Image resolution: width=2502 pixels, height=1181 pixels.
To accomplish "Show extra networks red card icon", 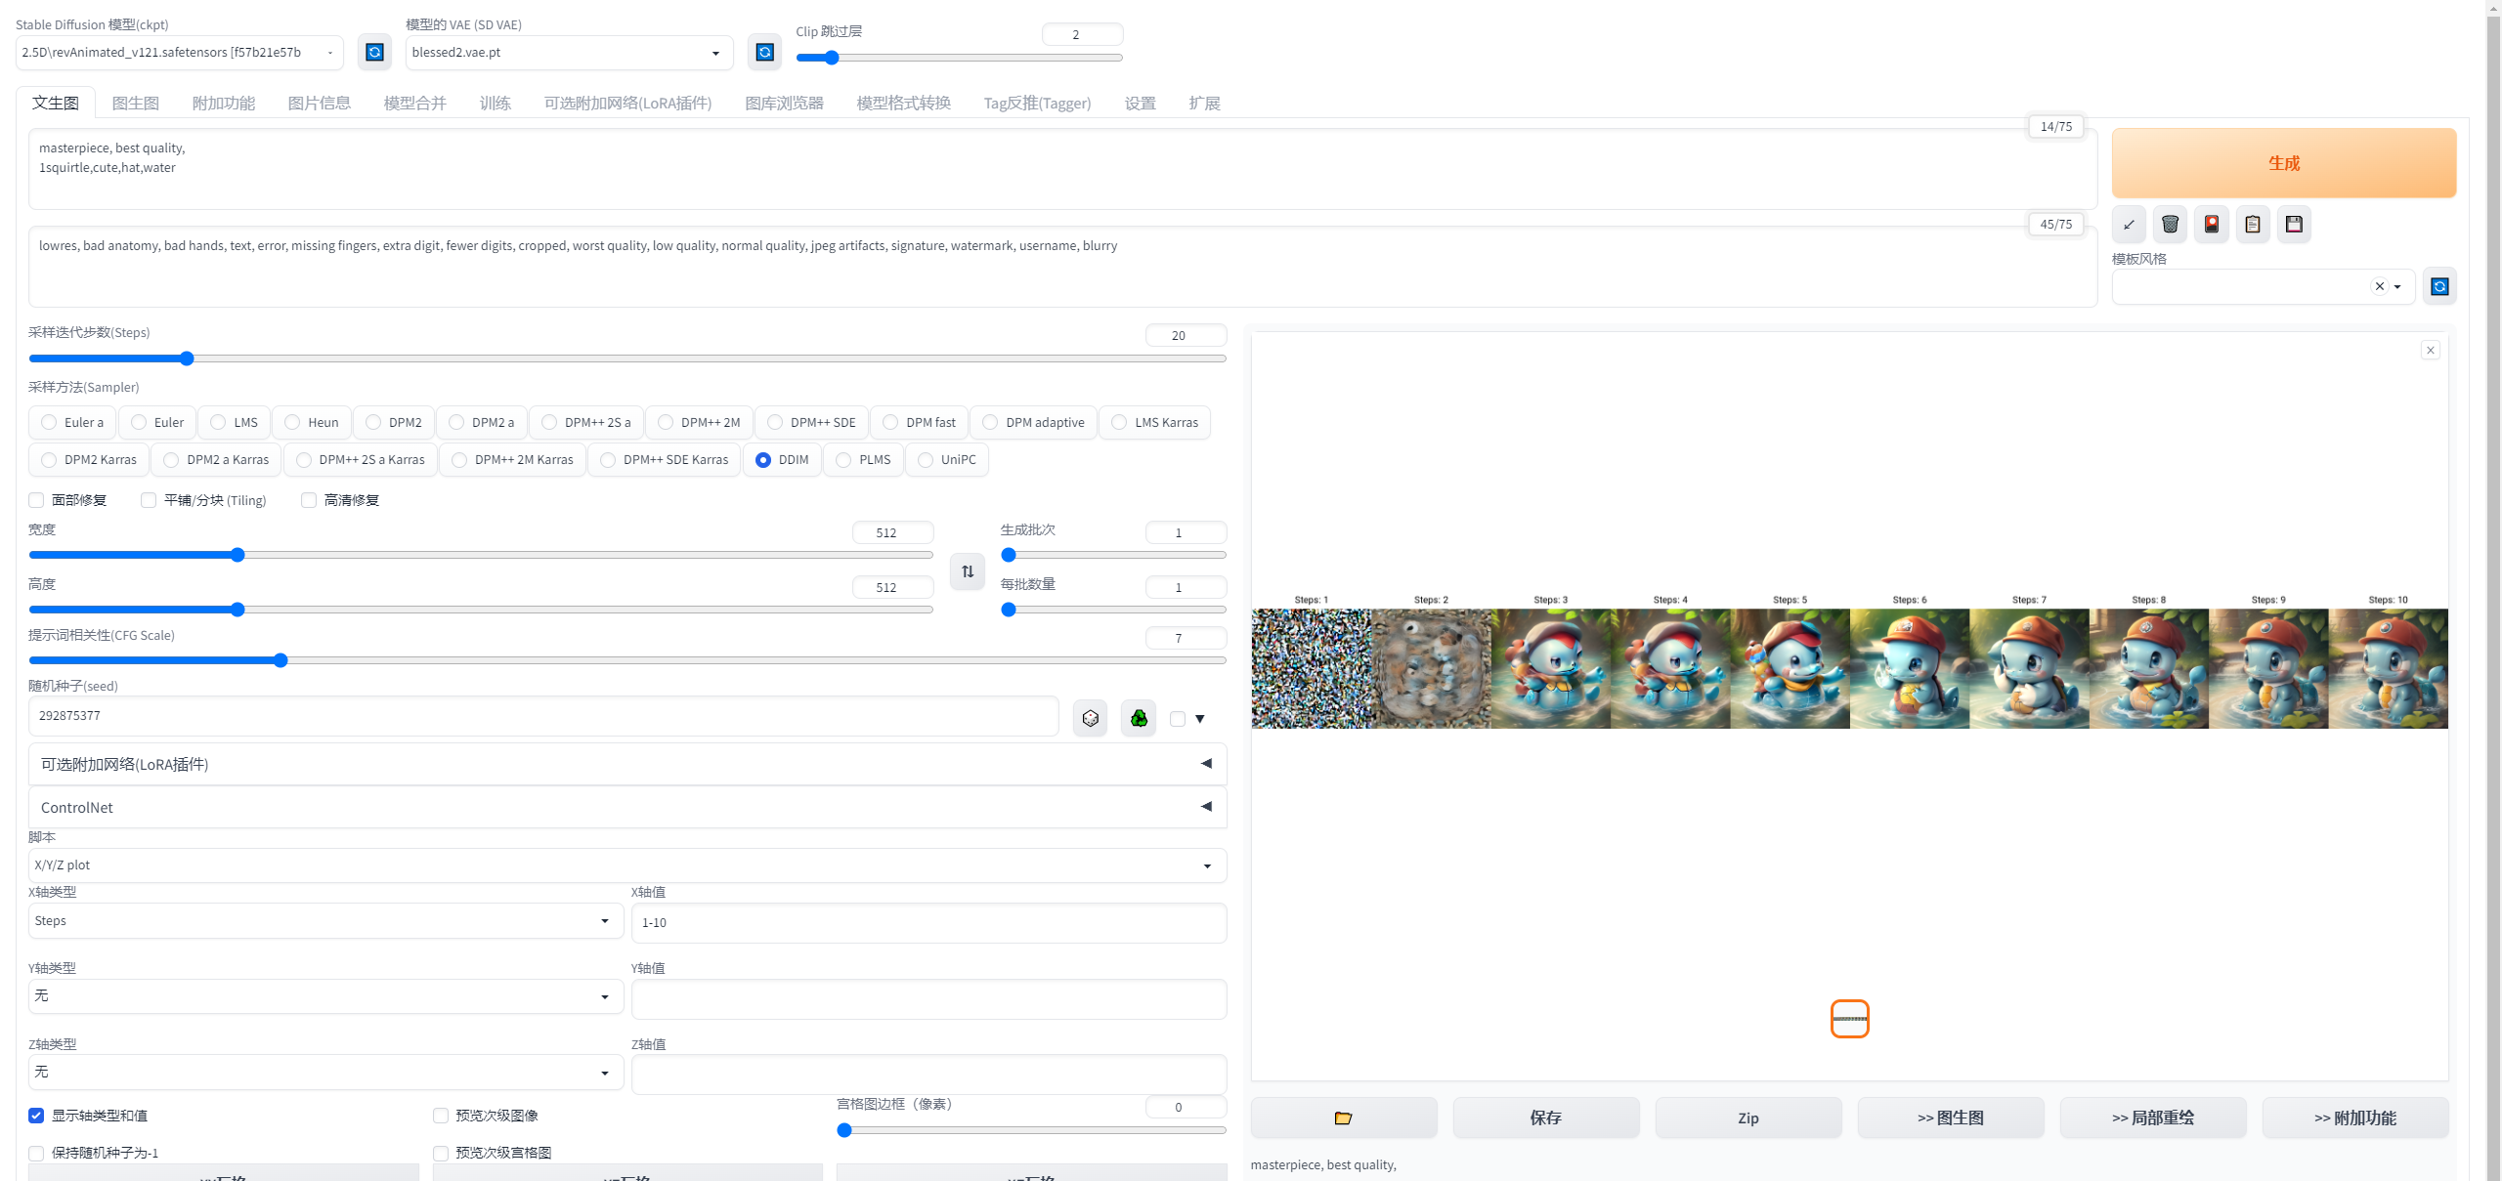I will (2212, 225).
